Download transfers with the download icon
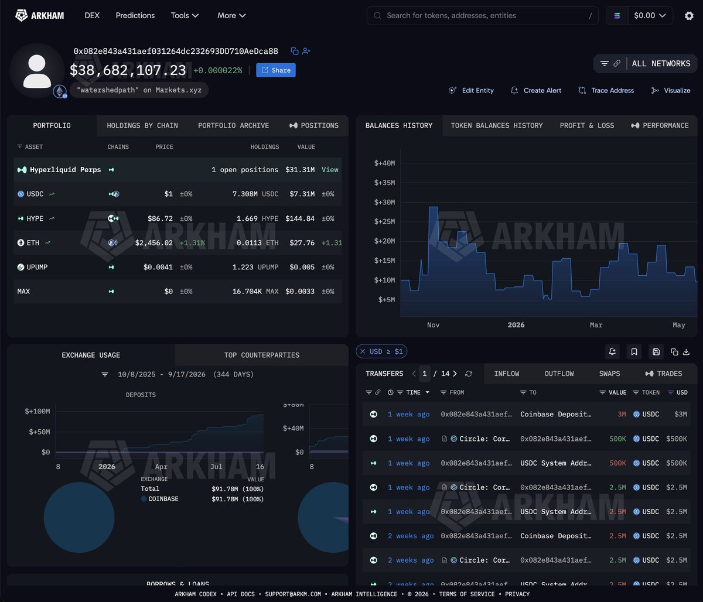The height and width of the screenshot is (602, 703). click(x=686, y=352)
